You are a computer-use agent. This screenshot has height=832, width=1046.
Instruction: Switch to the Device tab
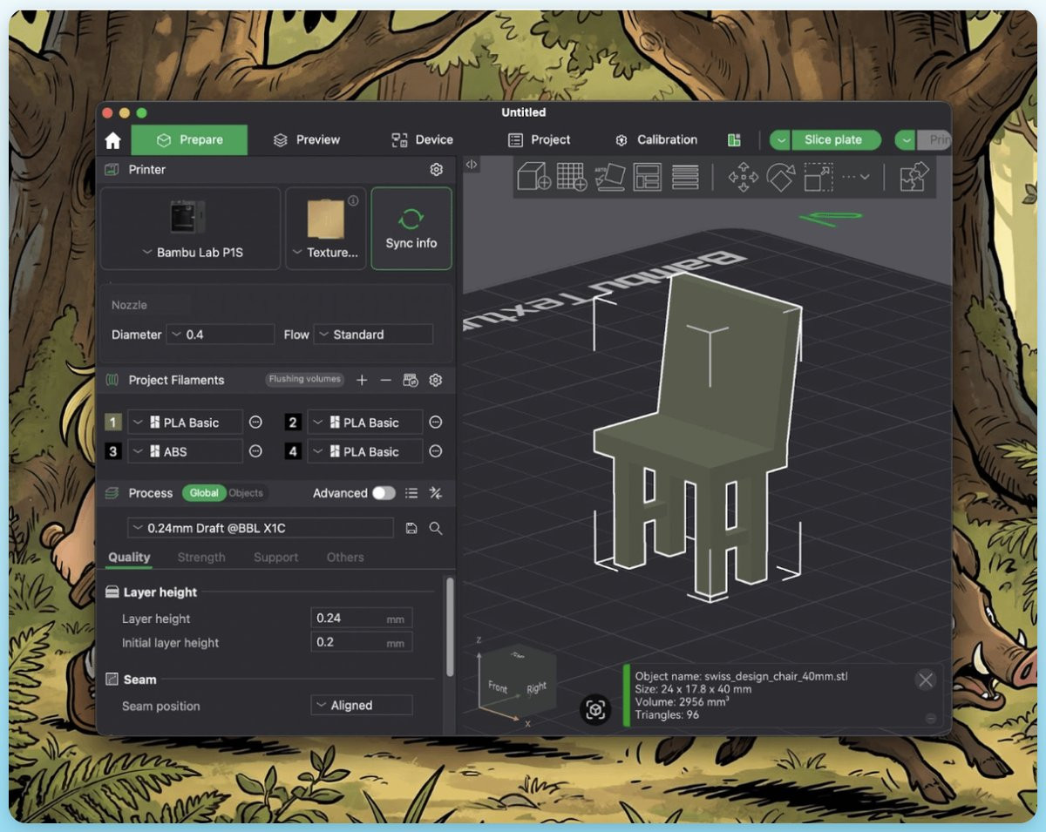click(x=422, y=140)
